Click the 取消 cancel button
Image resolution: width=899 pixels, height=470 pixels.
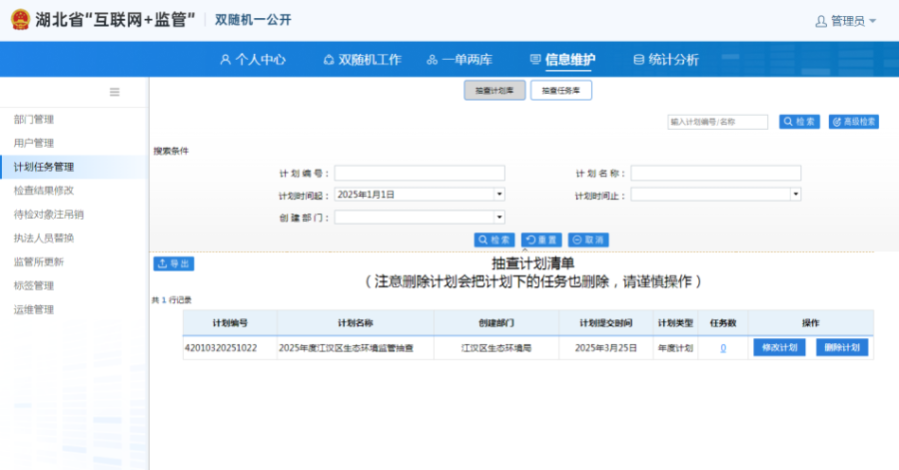588,240
